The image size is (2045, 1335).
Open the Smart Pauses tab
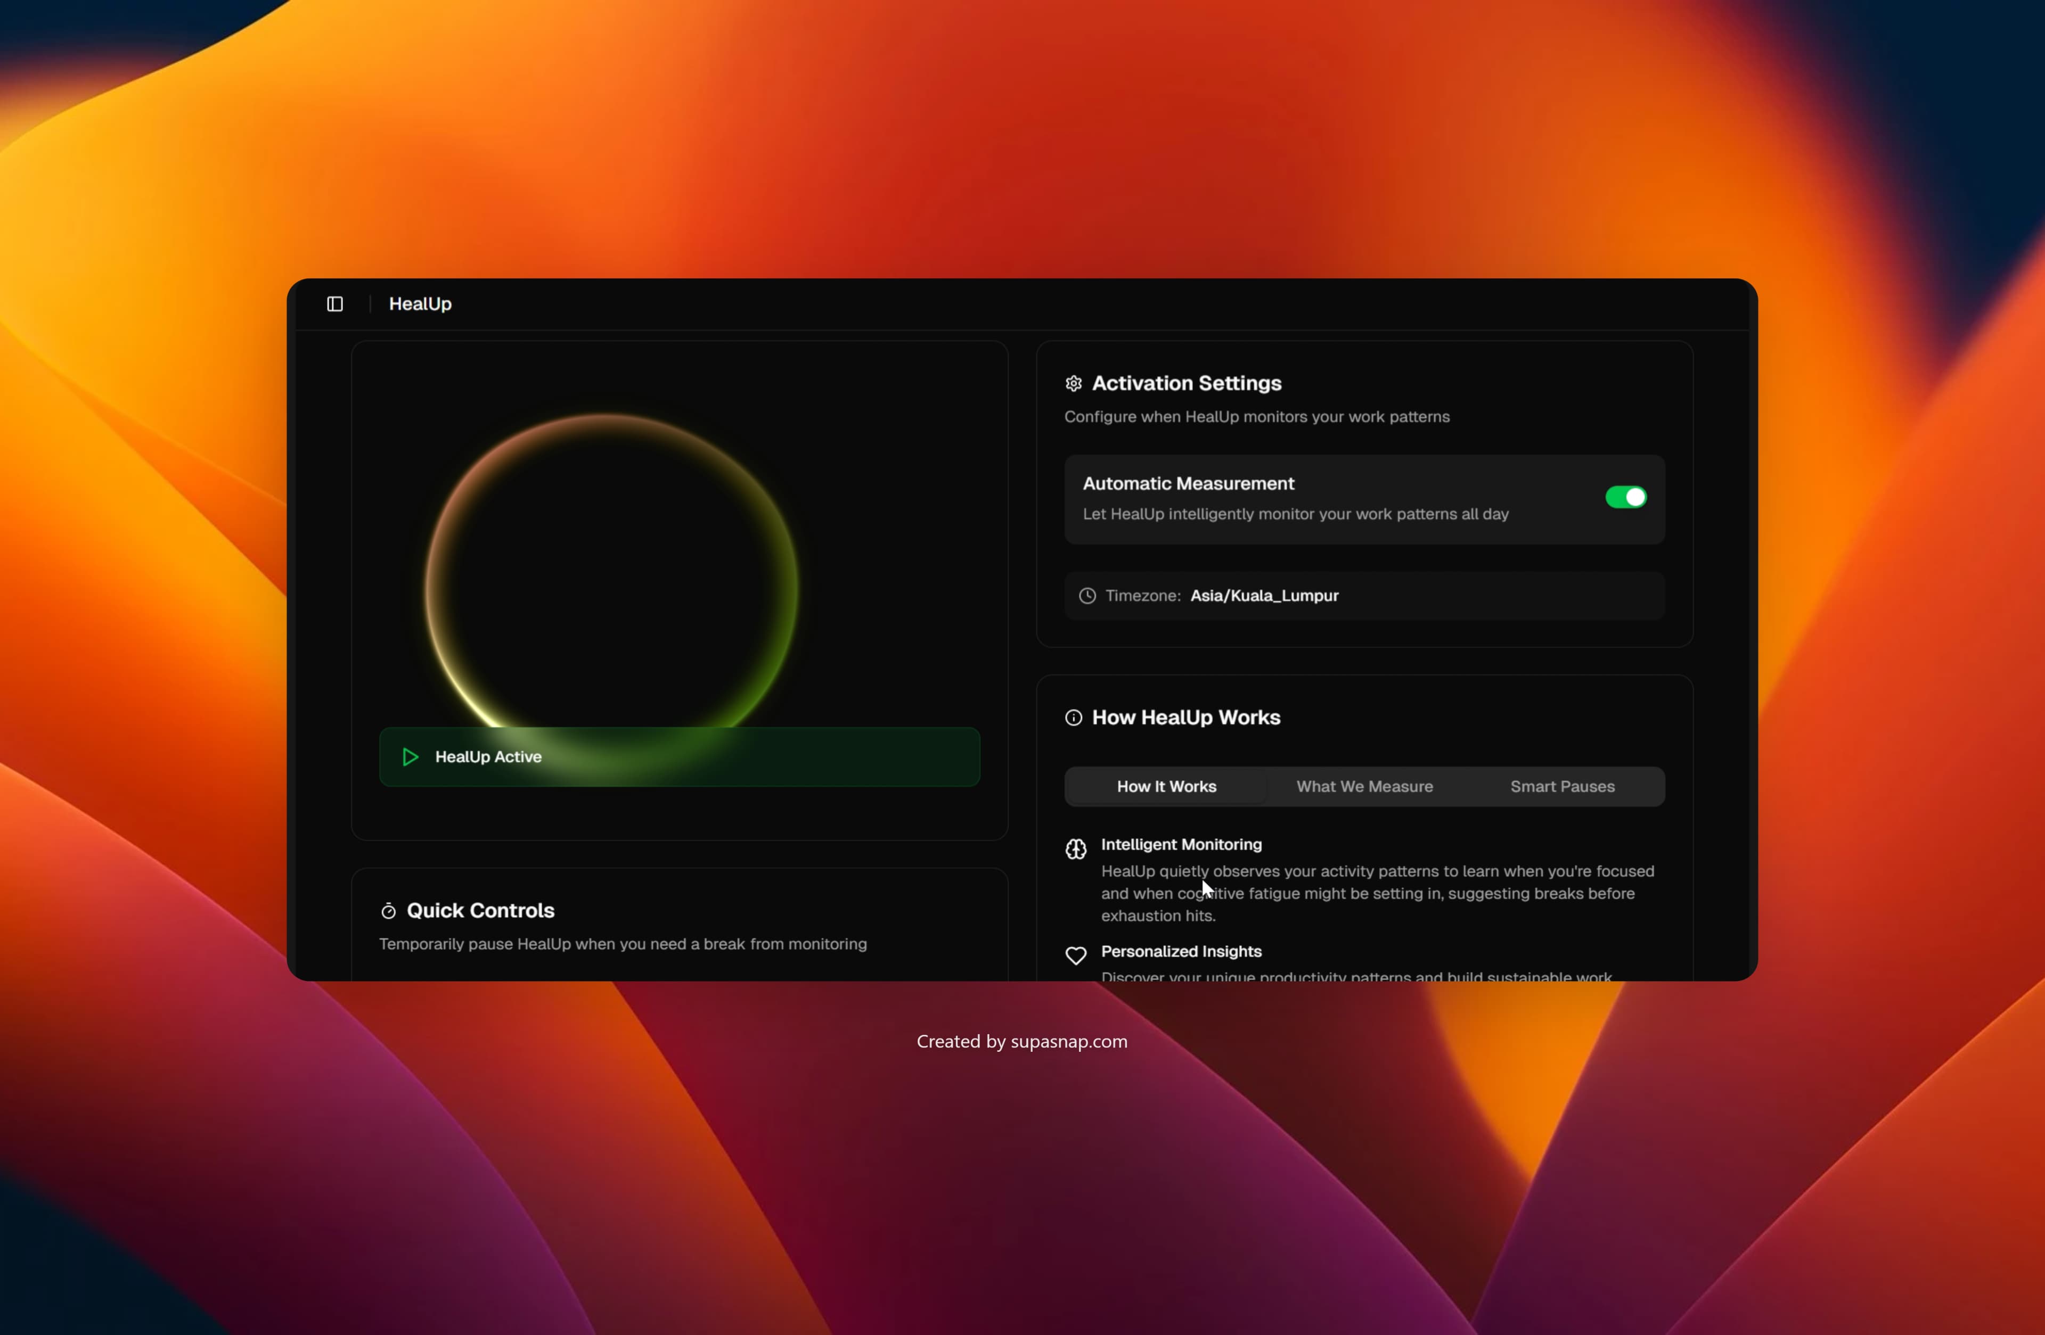tap(1562, 787)
